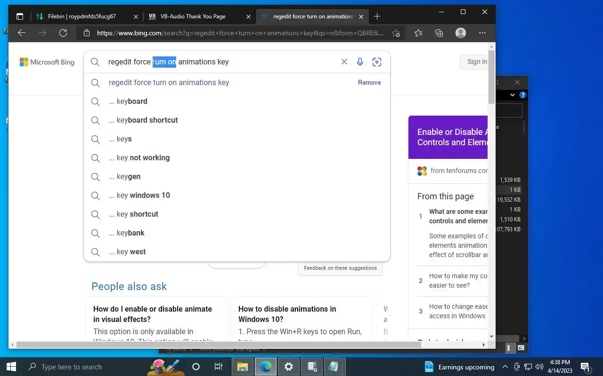Choose the '... key not working' suggestion
This screenshot has height=376, width=603.
click(237, 157)
